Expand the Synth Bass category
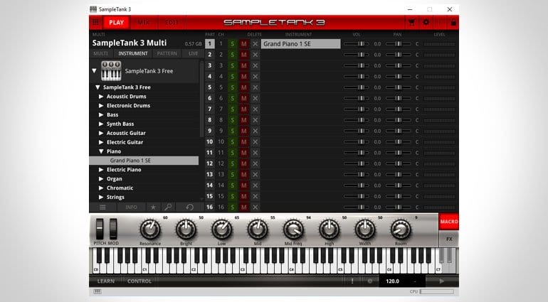 (x=101, y=124)
